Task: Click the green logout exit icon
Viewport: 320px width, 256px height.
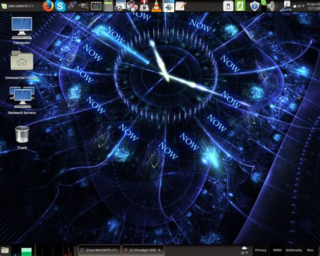Action: (x=240, y=5)
